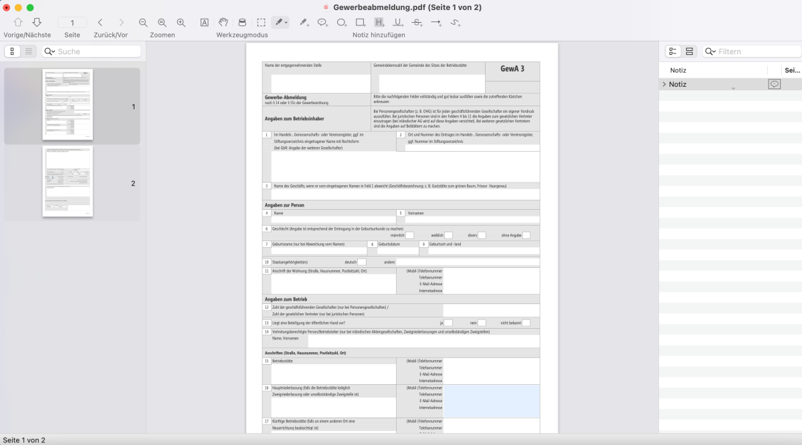Switch left sidebar to list view
802x445 pixels.
tap(28, 51)
